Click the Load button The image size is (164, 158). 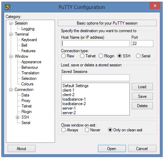click(142, 87)
